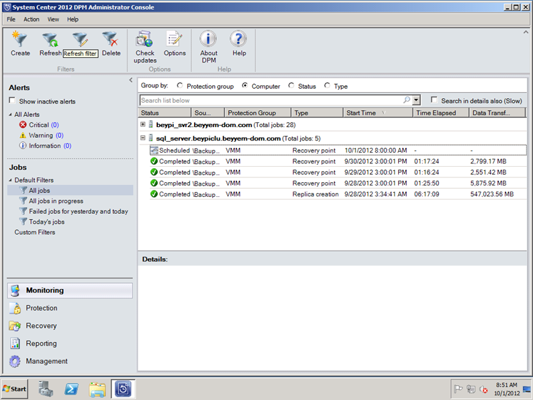Enable Show inactive alerts checkbox
This screenshot has height=400, width=533.
click(x=12, y=100)
